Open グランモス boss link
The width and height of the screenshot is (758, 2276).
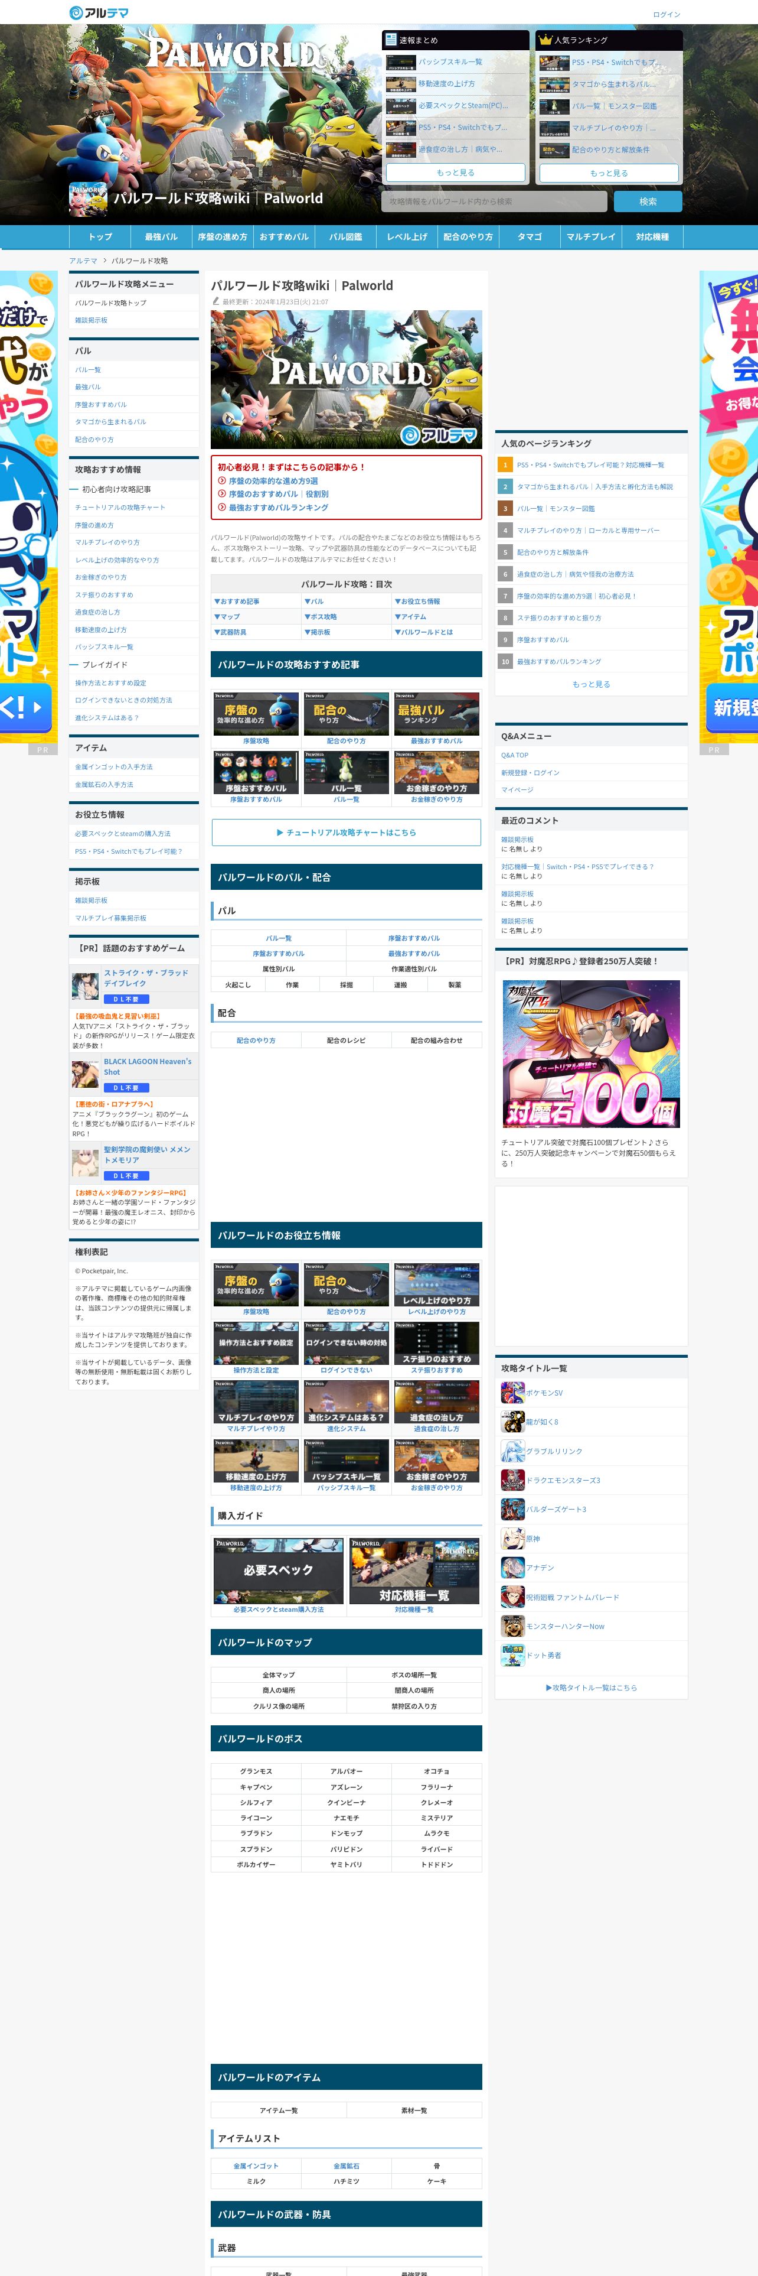point(256,1771)
